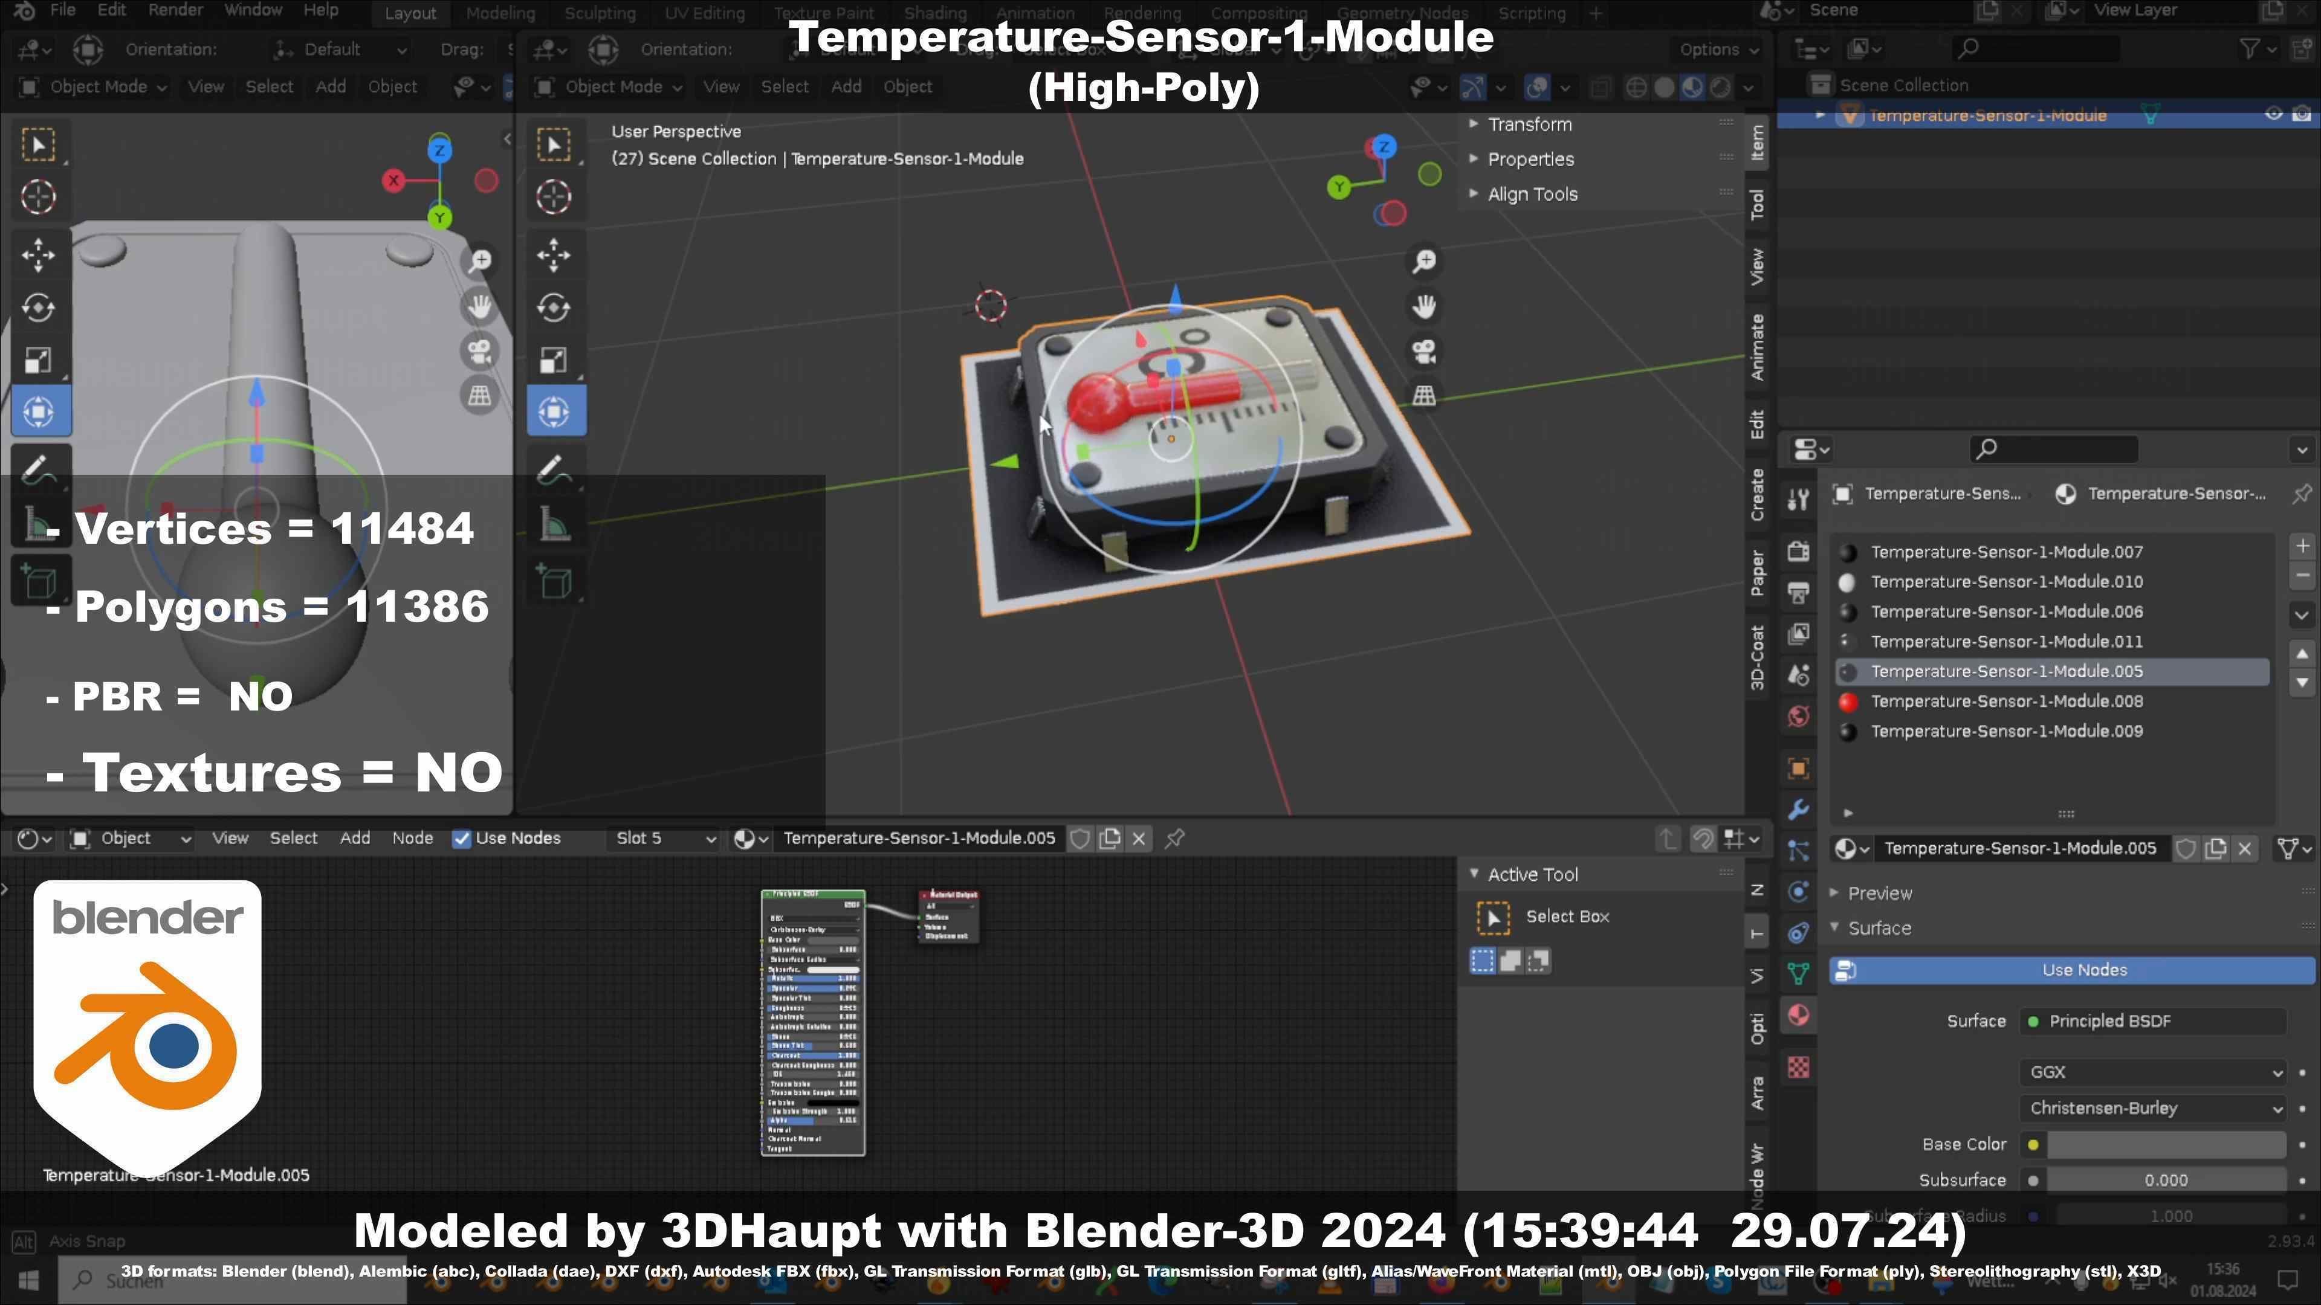Open the Christensen-Burley subsurface dropdown

[2152, 1109]
